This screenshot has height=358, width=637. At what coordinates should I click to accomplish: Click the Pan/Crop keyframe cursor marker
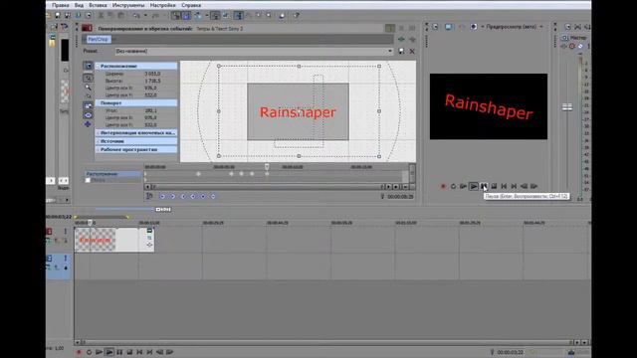pyautogui.click(x=267, y=166)
